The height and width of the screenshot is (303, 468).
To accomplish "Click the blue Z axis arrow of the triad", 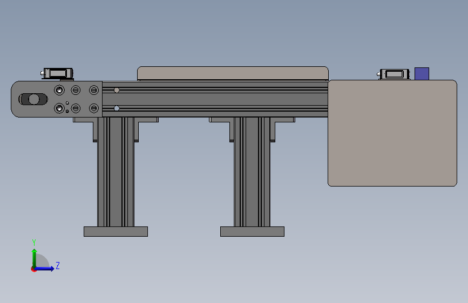I will (45, 268).
